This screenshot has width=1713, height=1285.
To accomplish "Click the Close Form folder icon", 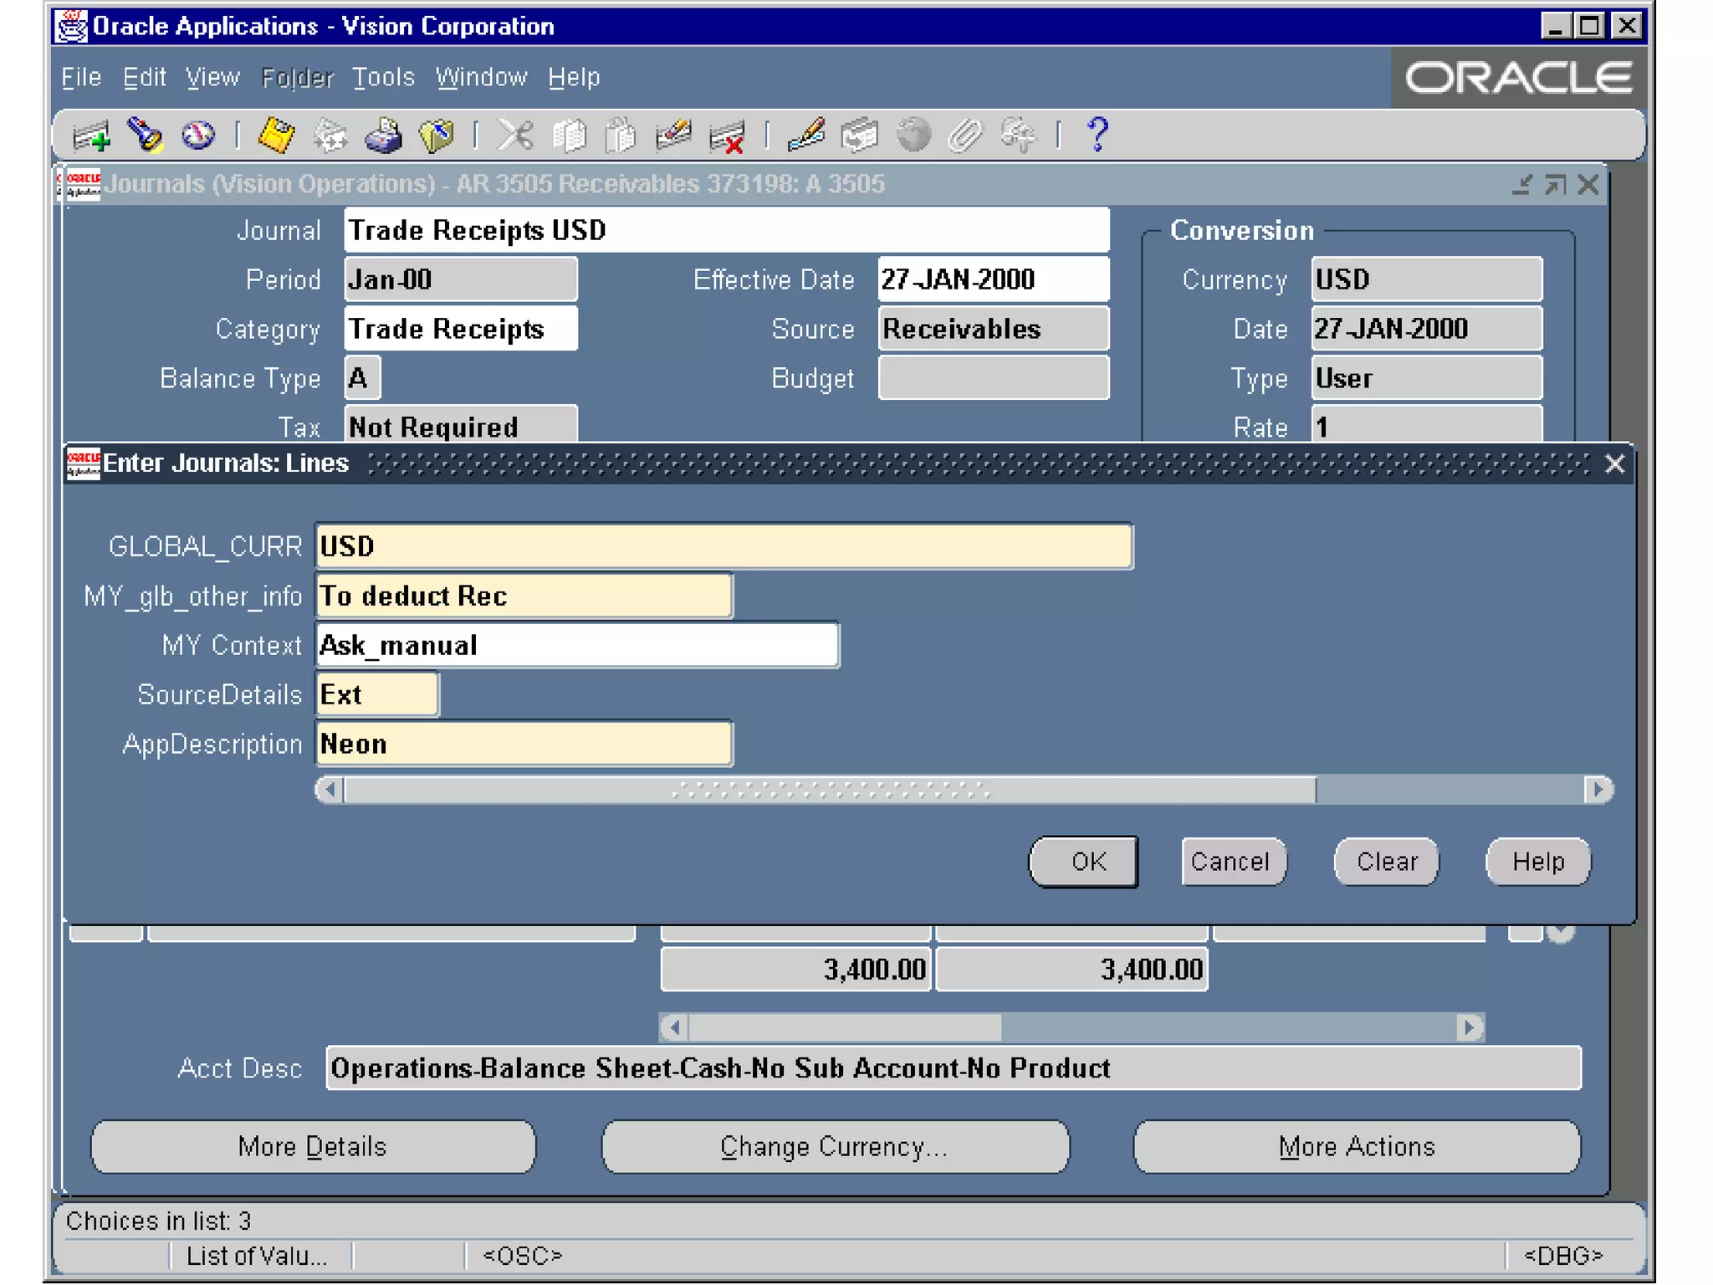I will 437,136.
